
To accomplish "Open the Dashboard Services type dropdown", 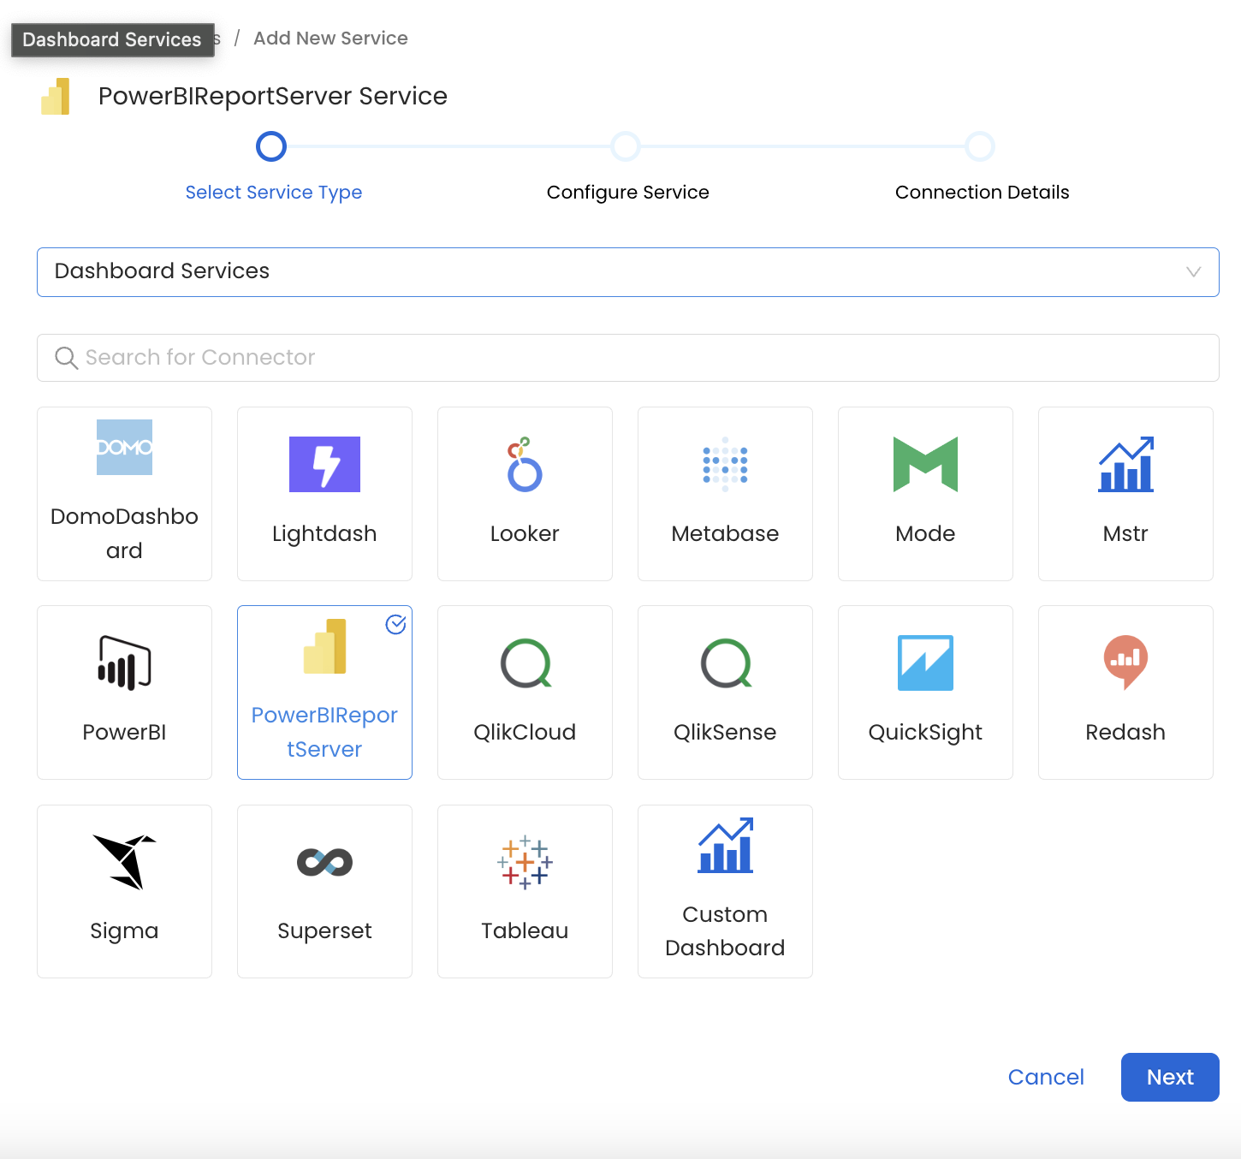I will point(599,272).
